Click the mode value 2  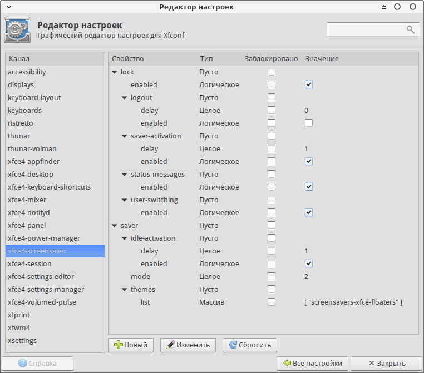pyautogui.click(x=306, y=277)
